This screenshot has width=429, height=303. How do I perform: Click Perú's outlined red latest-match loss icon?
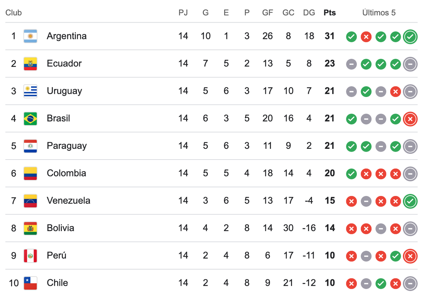(x=410, y=256)
